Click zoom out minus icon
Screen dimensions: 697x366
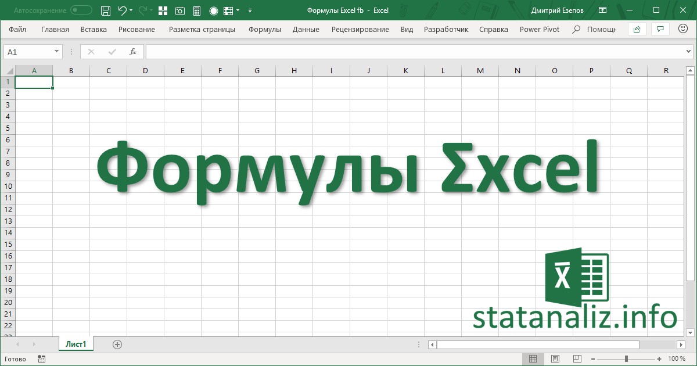593,359
